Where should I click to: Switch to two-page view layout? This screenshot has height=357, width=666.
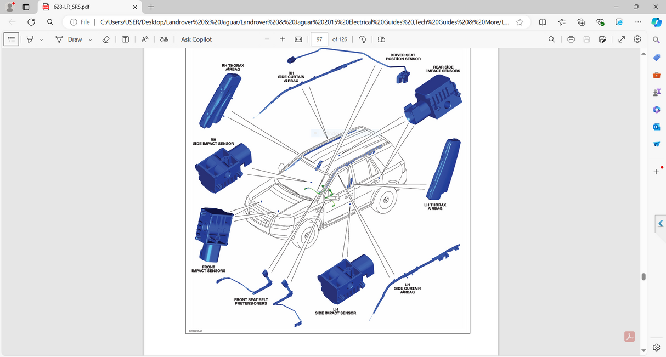381,39
